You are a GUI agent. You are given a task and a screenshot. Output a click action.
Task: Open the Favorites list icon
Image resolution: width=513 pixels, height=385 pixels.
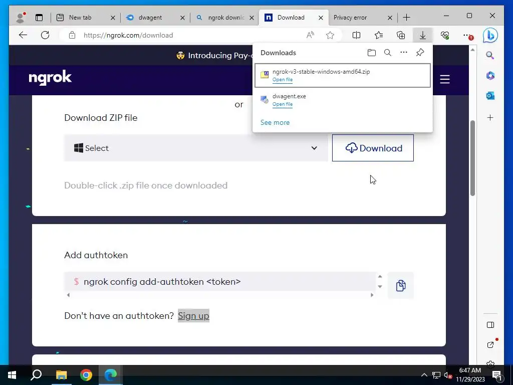(x=379, y=35)
